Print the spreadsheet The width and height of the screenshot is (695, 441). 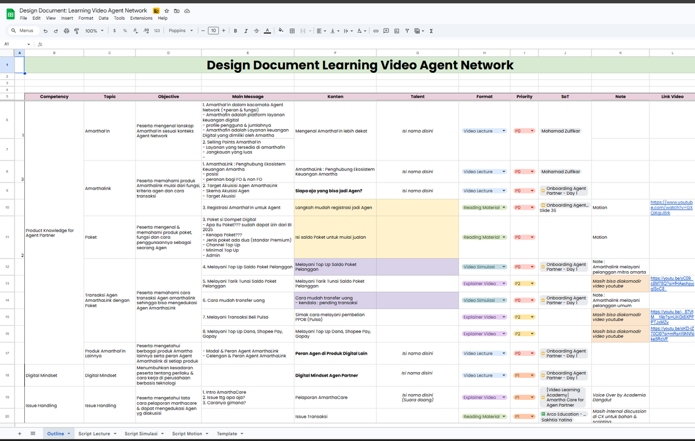tap(66, 31)
